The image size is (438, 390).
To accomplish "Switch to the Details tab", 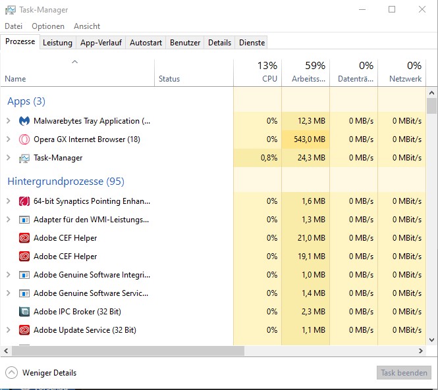I will pos(219,43).
